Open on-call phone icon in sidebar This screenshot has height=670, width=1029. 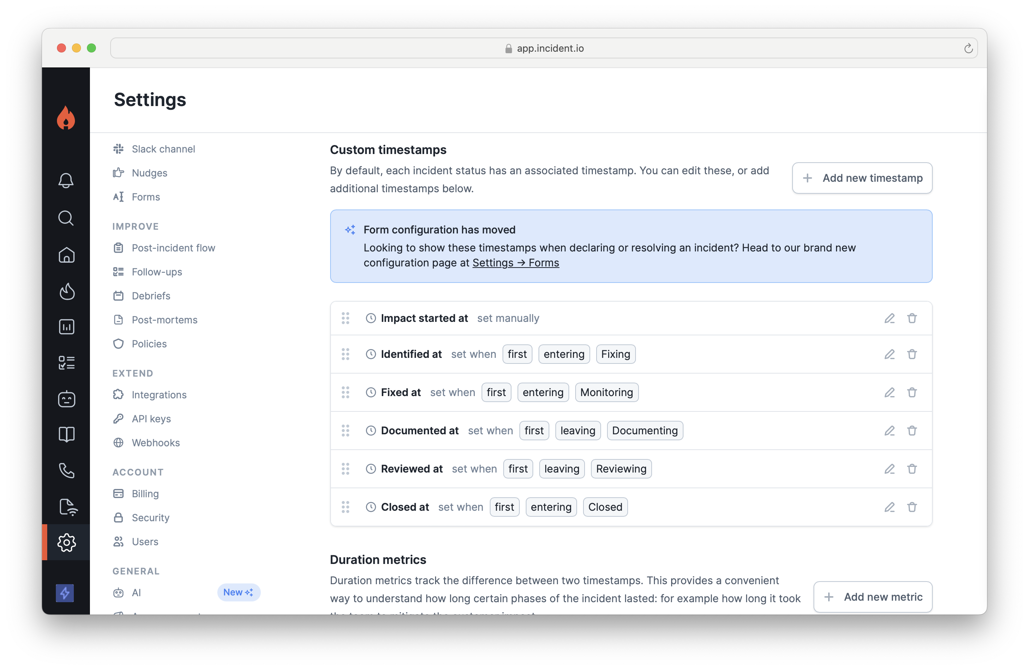pyautogui.click(x=66, y=470)
